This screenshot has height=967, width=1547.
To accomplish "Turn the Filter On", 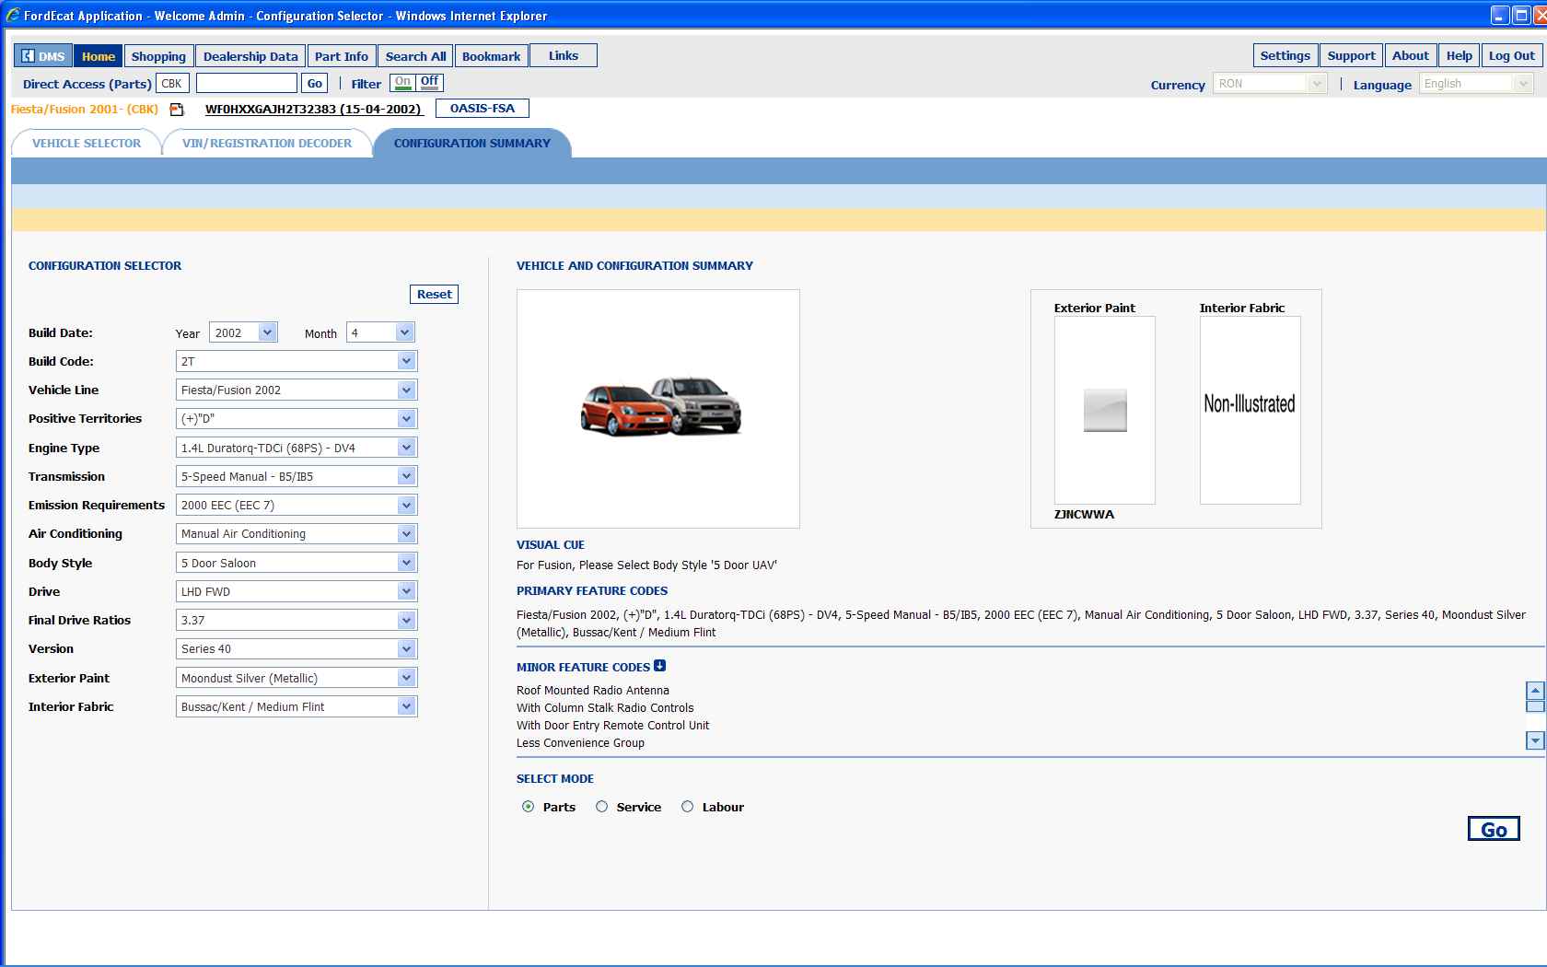I will tap(403, 83).
